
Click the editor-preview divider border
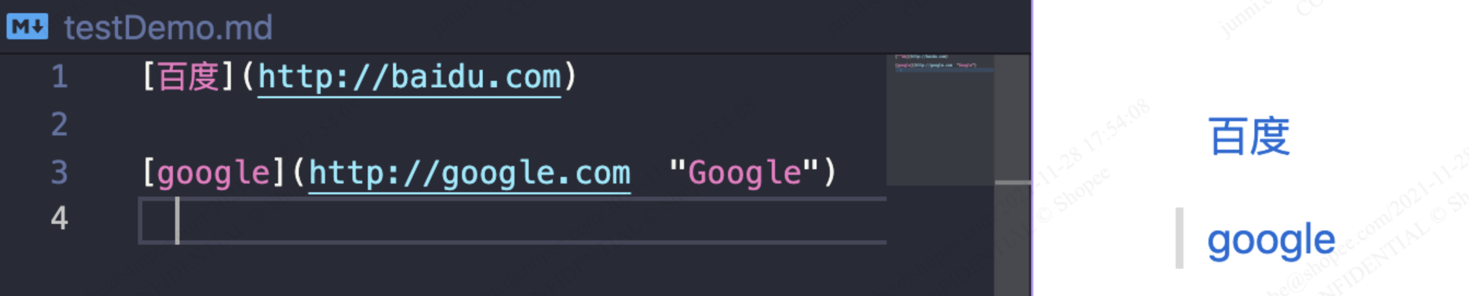pos(1032,148)
